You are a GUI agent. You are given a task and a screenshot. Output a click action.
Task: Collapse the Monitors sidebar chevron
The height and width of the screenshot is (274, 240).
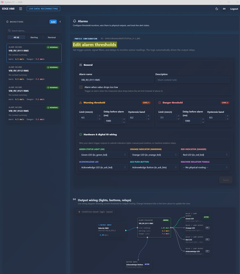click(60, 21)
